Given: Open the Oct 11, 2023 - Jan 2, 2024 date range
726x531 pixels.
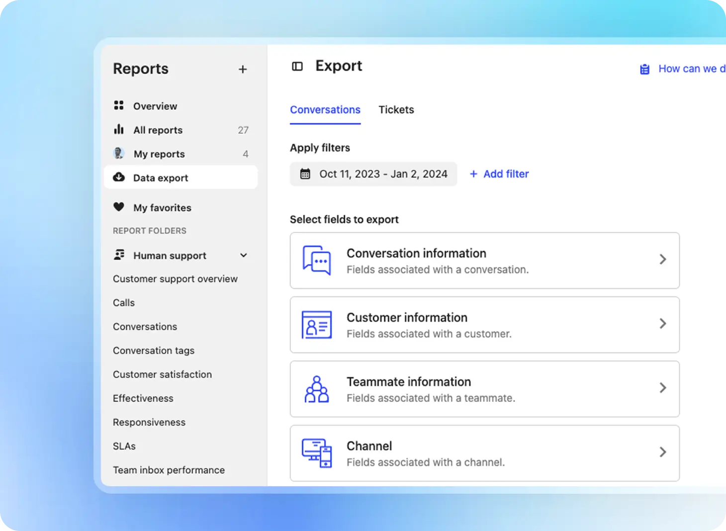Looking at the screenshot, I should (373, 174).
